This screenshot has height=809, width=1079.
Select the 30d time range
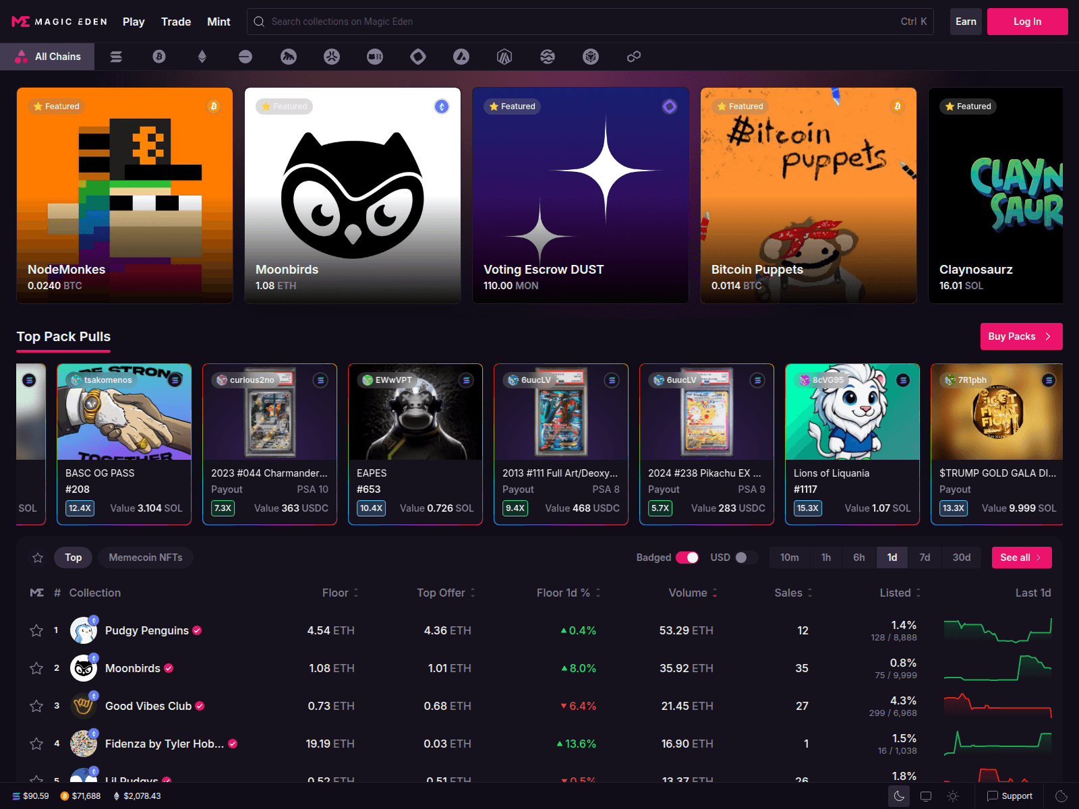tap(962, 558)
